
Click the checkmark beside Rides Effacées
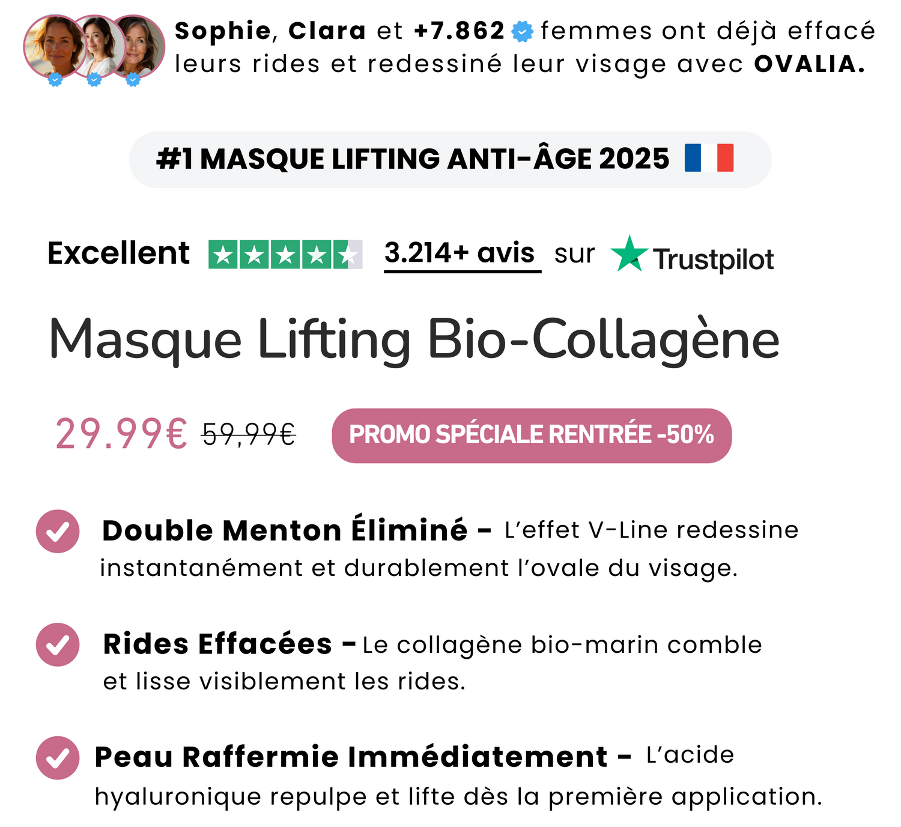pos(58,644)
